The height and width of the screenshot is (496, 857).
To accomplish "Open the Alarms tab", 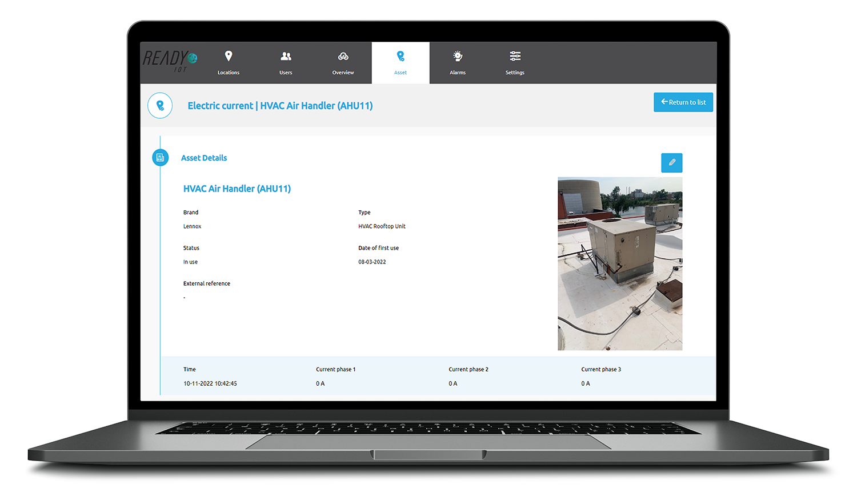I will click(x=458, y=63).
